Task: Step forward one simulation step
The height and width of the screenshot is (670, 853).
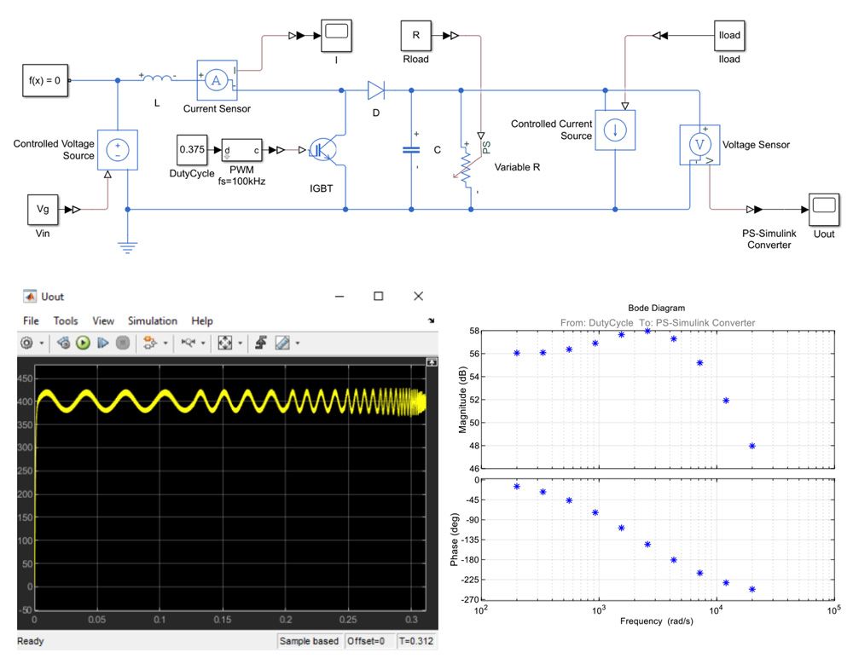Action: (102, 343)
